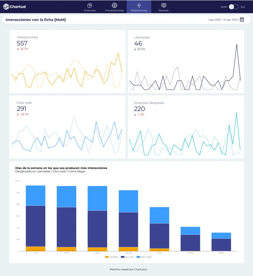Click the Direction Requests value 220
This screenshot has height=276, width=253.
pos(139,109)
